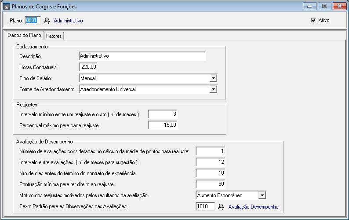The image size is (349, 220).
Task: Click the Pontuação mínima field showing 80
Action: 211,184
